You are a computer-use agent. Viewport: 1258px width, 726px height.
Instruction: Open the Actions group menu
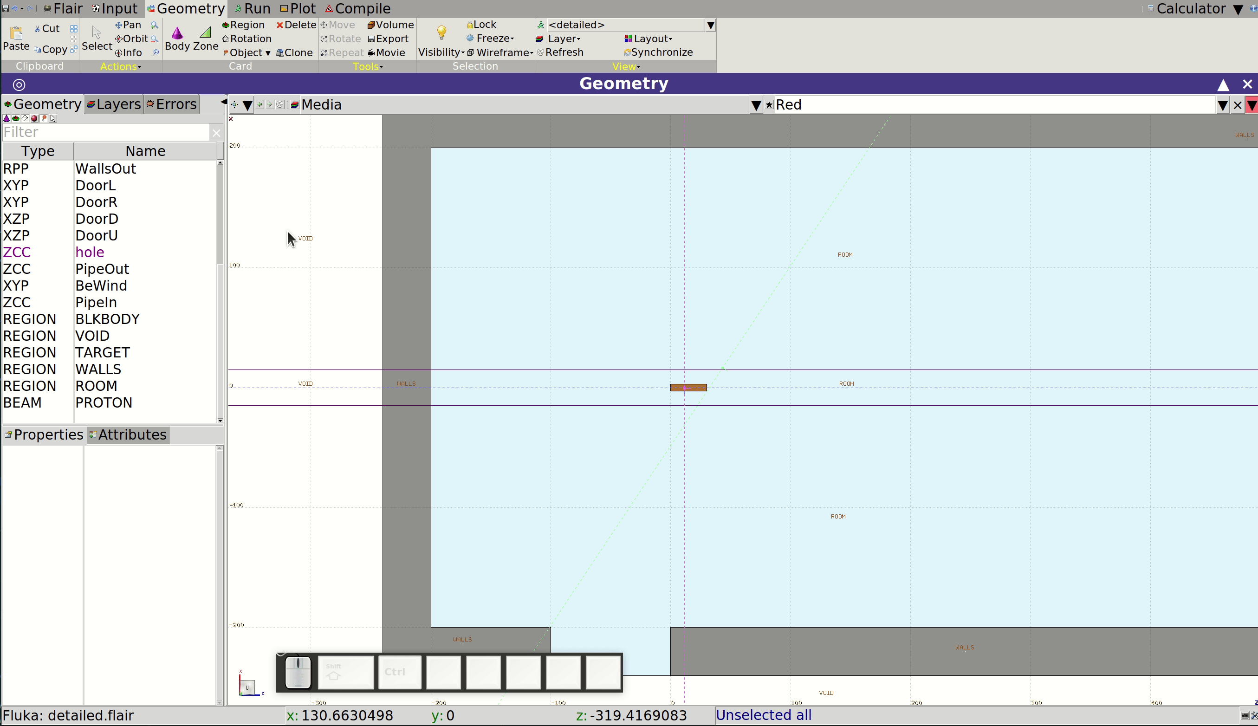pyautogui.click(x=120, y=66)
